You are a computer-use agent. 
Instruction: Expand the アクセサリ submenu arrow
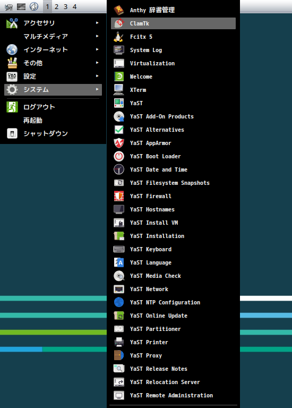tap(97, 23)
